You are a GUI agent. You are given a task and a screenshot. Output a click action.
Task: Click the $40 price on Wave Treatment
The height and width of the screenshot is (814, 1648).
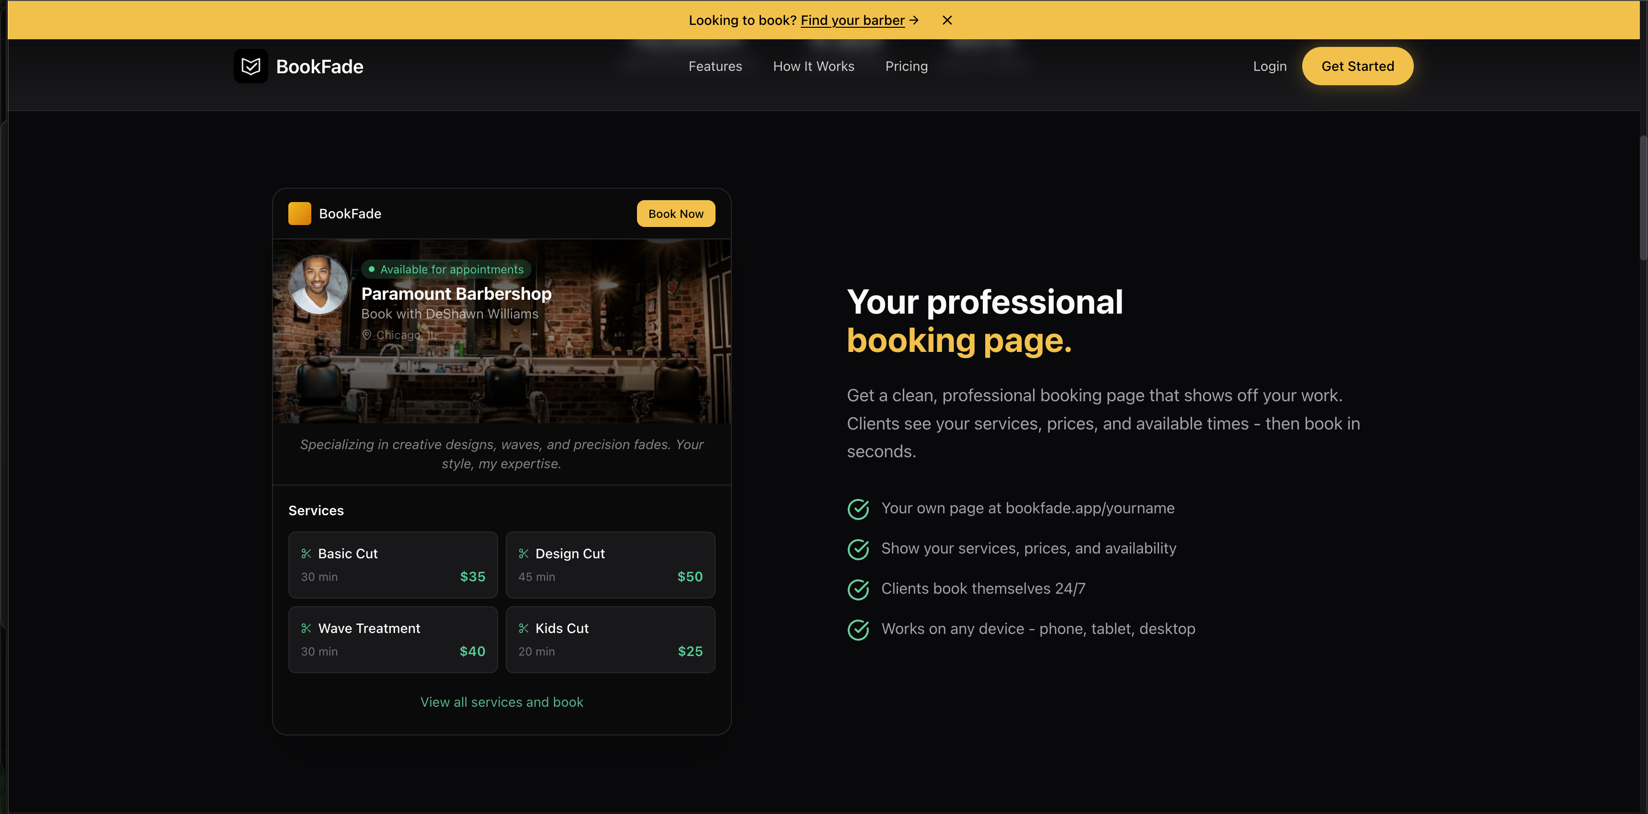pos(472,652)
